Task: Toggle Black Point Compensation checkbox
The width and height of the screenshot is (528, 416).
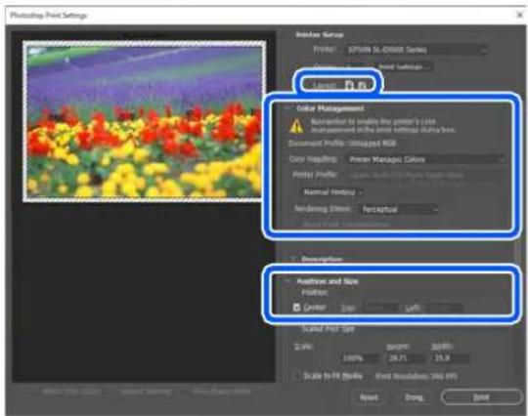Action: (297, 224)
